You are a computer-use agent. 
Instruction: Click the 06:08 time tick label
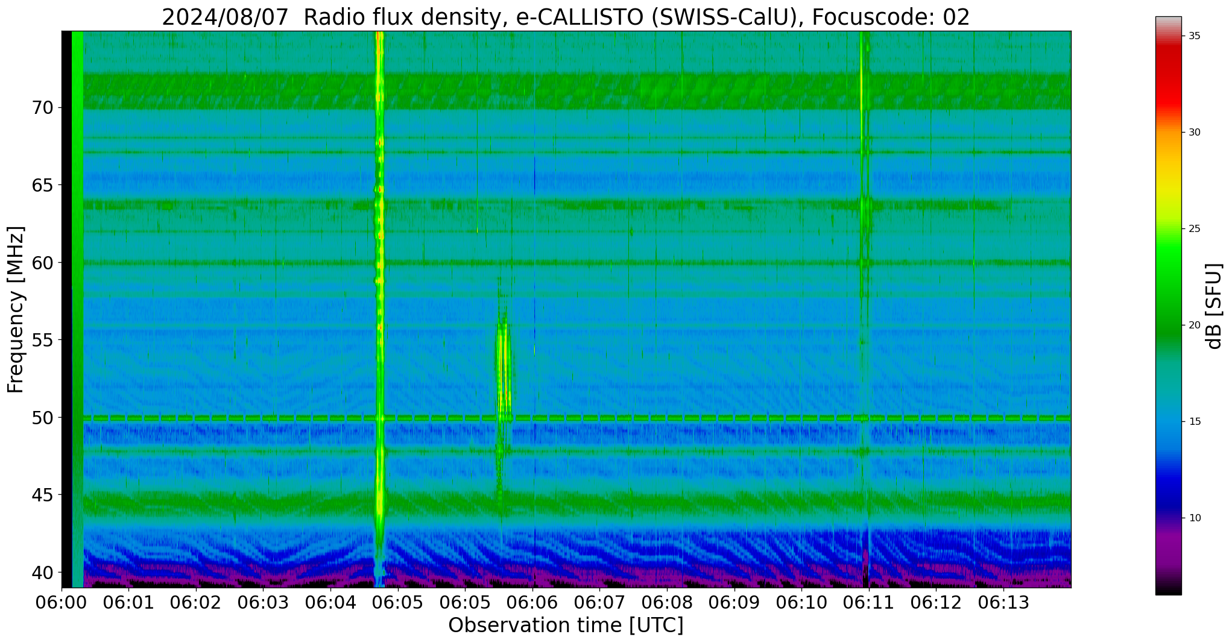(666, 603)
